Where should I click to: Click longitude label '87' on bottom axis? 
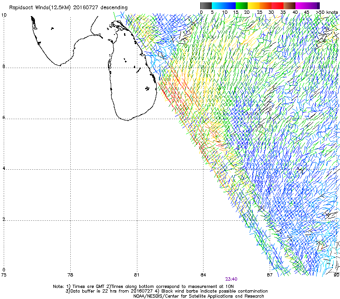coord(270,275)
